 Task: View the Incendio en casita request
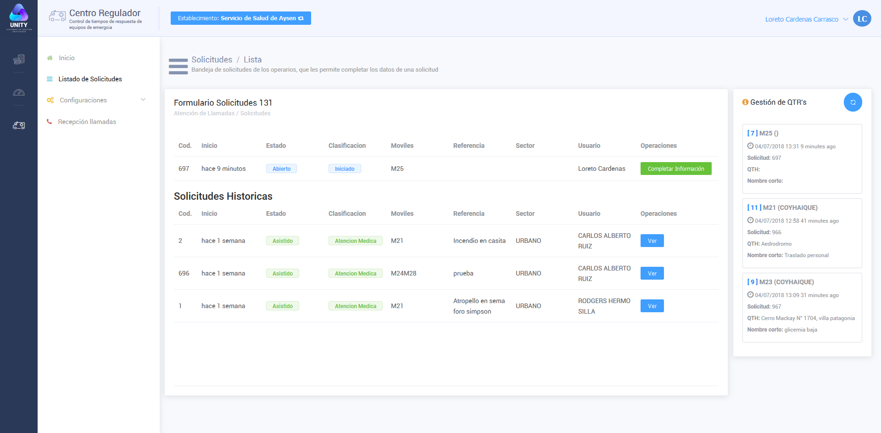[652, 241]
